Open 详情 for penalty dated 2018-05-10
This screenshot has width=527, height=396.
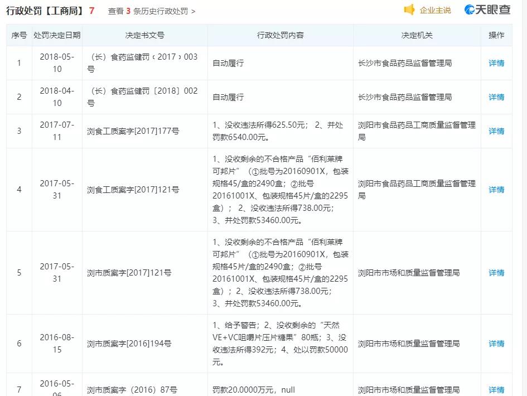tap(495, 62)
